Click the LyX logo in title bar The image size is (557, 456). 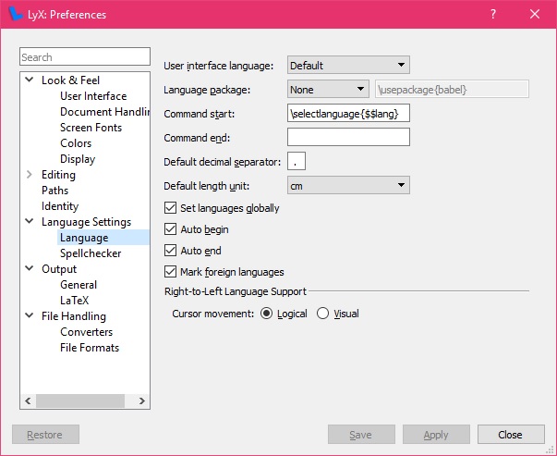click(x=15, y=14)
